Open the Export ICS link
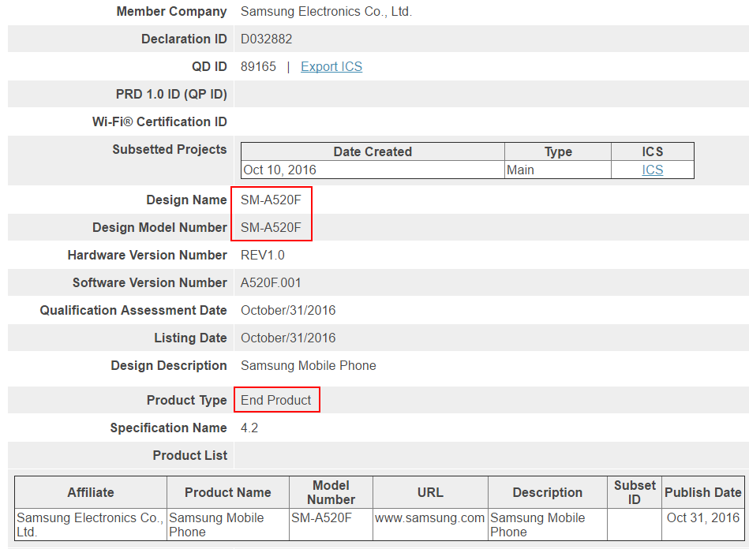749x549 pixels. click(x=331, y=66)
